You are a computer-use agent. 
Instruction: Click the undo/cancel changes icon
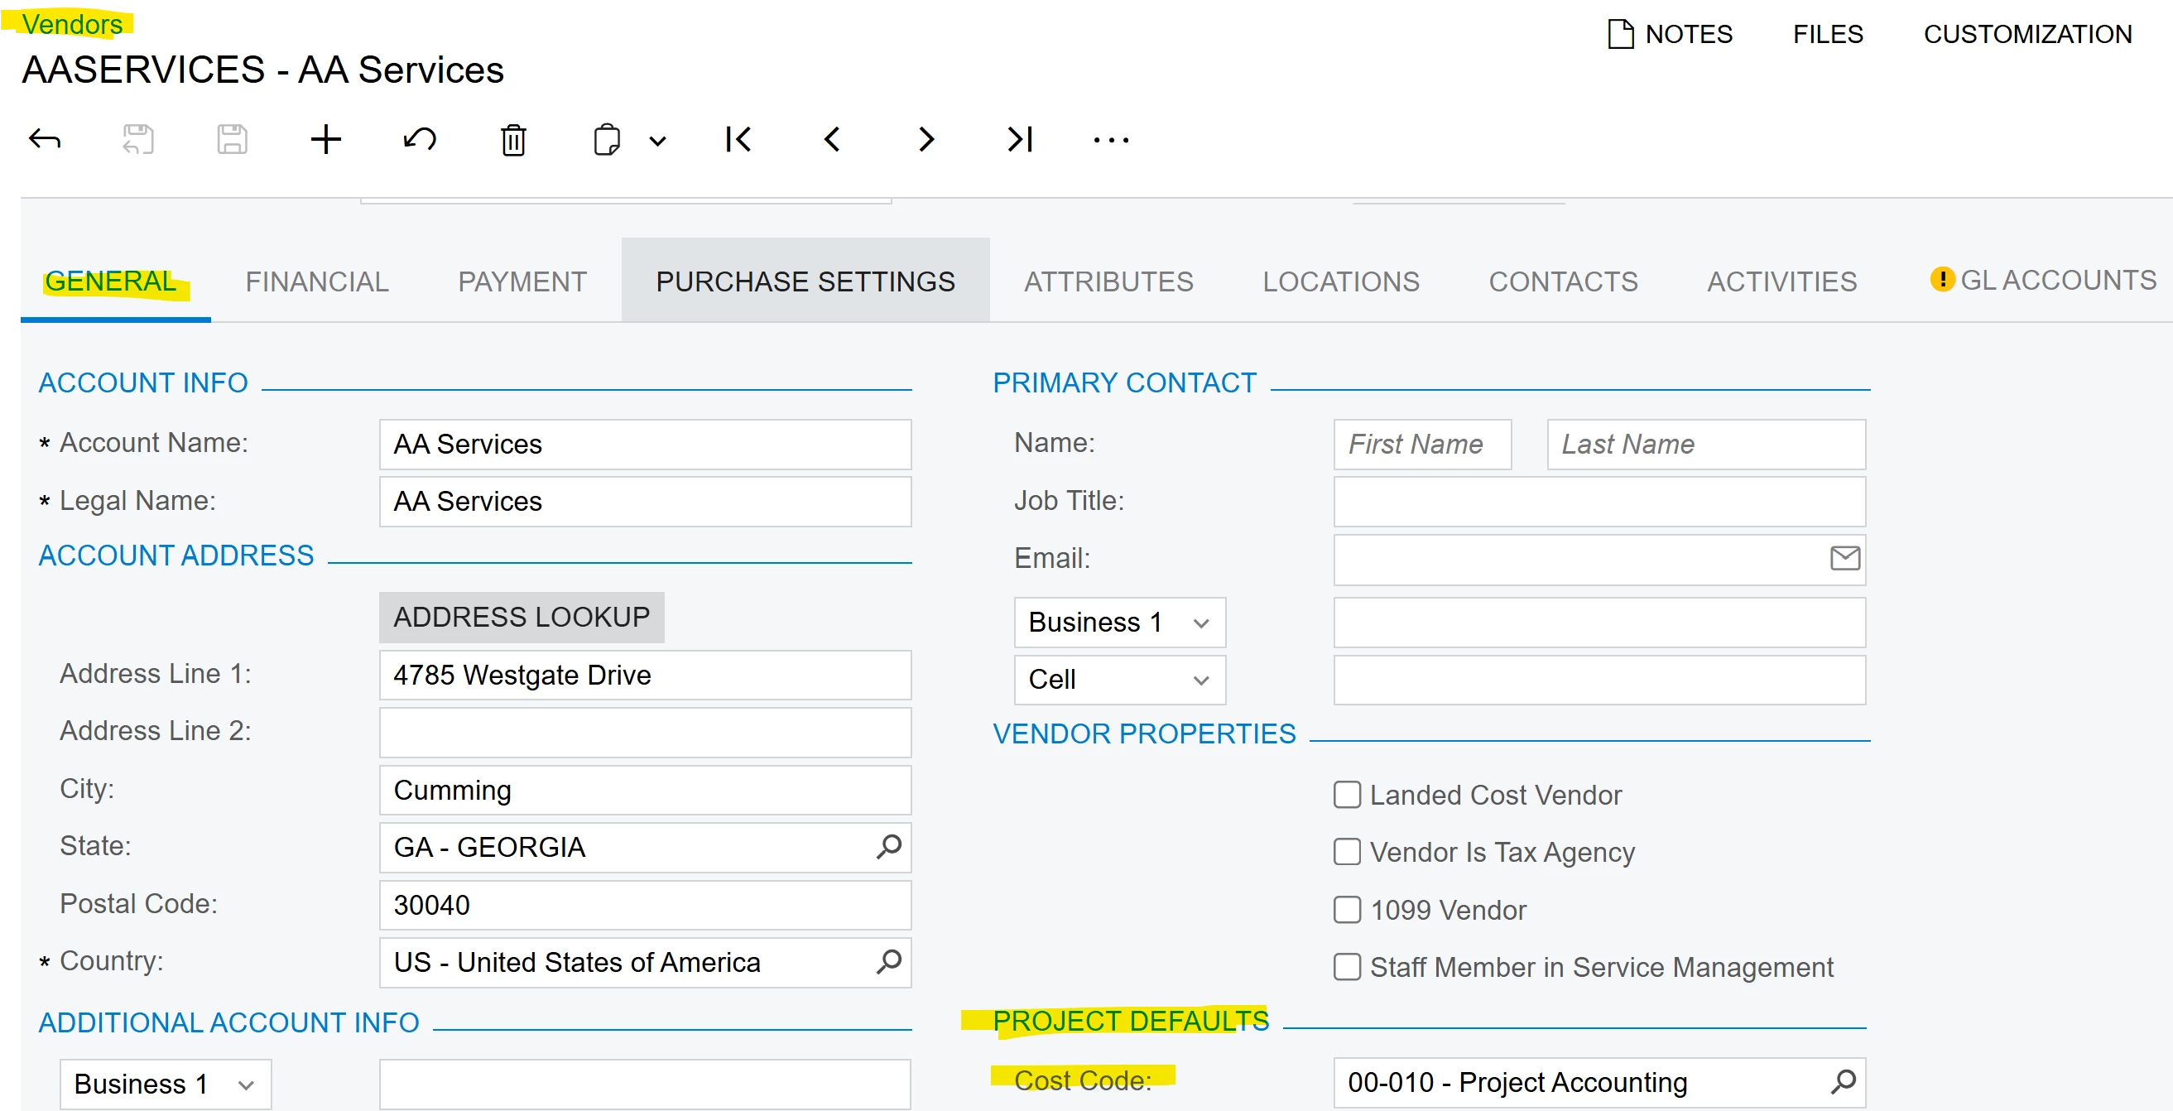[419, 139]
